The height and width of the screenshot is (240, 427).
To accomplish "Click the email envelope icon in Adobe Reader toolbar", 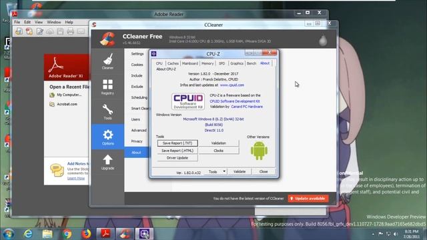I will (x=81, y=31).
